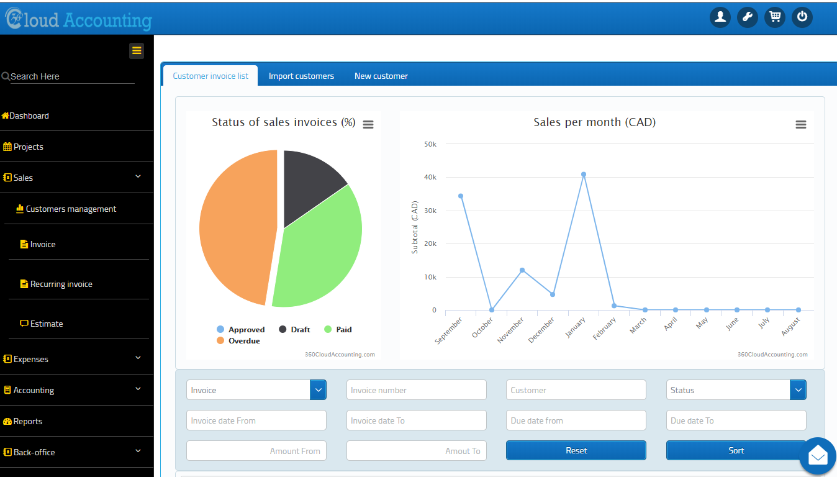This screenshot has height=477, width=837.
Task: Click the search magnifier icon in sidebar
Action: (x=6, y=76)
